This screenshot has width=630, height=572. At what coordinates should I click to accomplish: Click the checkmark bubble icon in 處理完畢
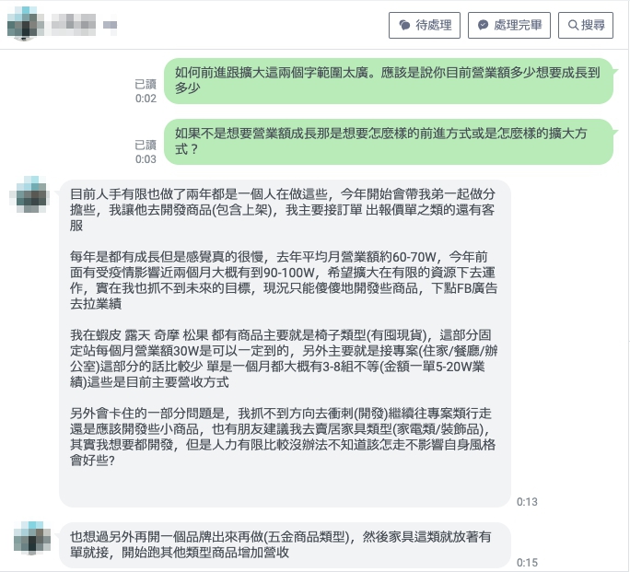coord(483,25)
